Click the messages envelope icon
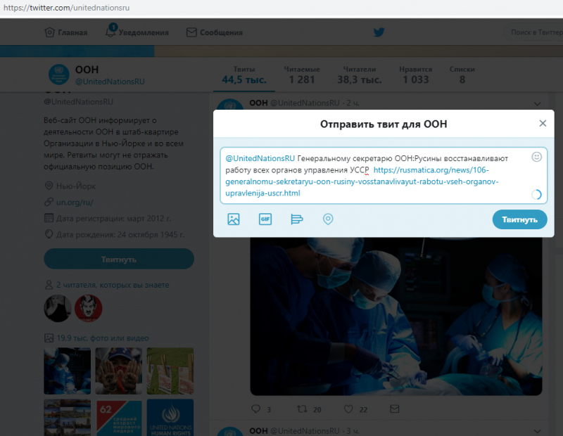Image resolution: width=563 pixels, height=436 pixels. pyautogui.click(x=191, y=32)
